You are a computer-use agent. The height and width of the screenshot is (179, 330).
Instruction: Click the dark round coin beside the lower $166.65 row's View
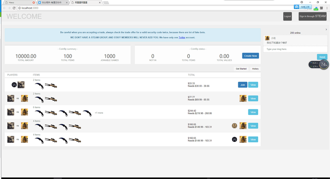(235, 139)
